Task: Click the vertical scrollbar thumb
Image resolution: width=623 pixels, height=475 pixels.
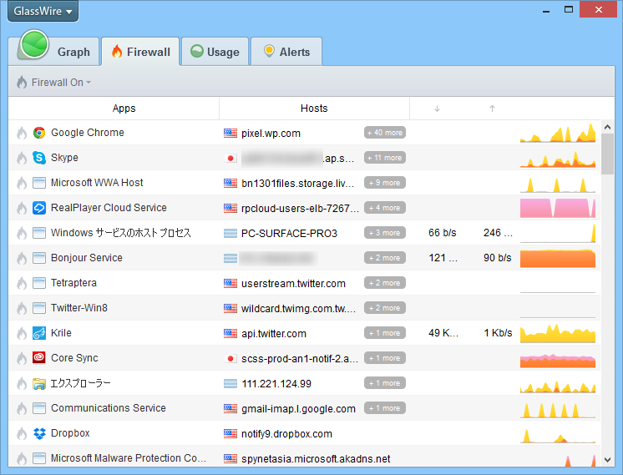Action: pyautogui.click(x=607, y=154)
